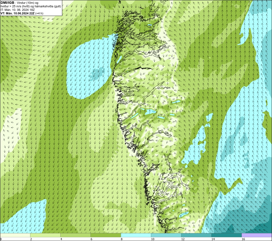The height and width of the screenshot is (241, 272).
Task: Click the "IT: Mán. 10. 06. 2024 18Z" line
Action: tap(17, 10)
